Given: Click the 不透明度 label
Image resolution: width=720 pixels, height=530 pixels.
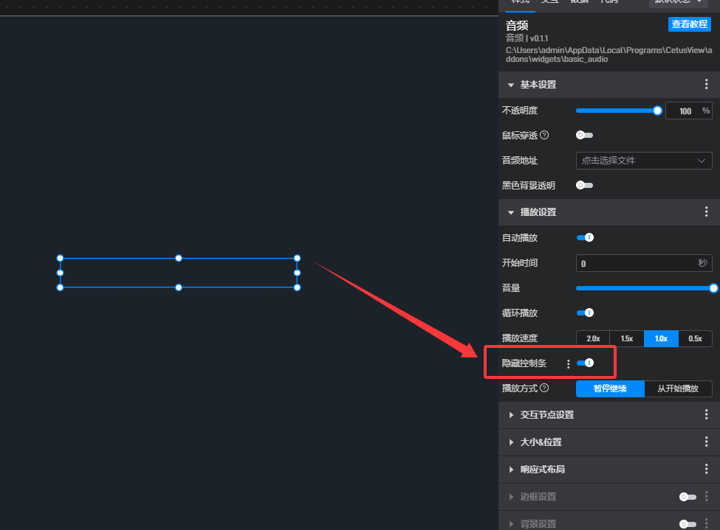Looking at the screenshot, I should click(520, 111).
